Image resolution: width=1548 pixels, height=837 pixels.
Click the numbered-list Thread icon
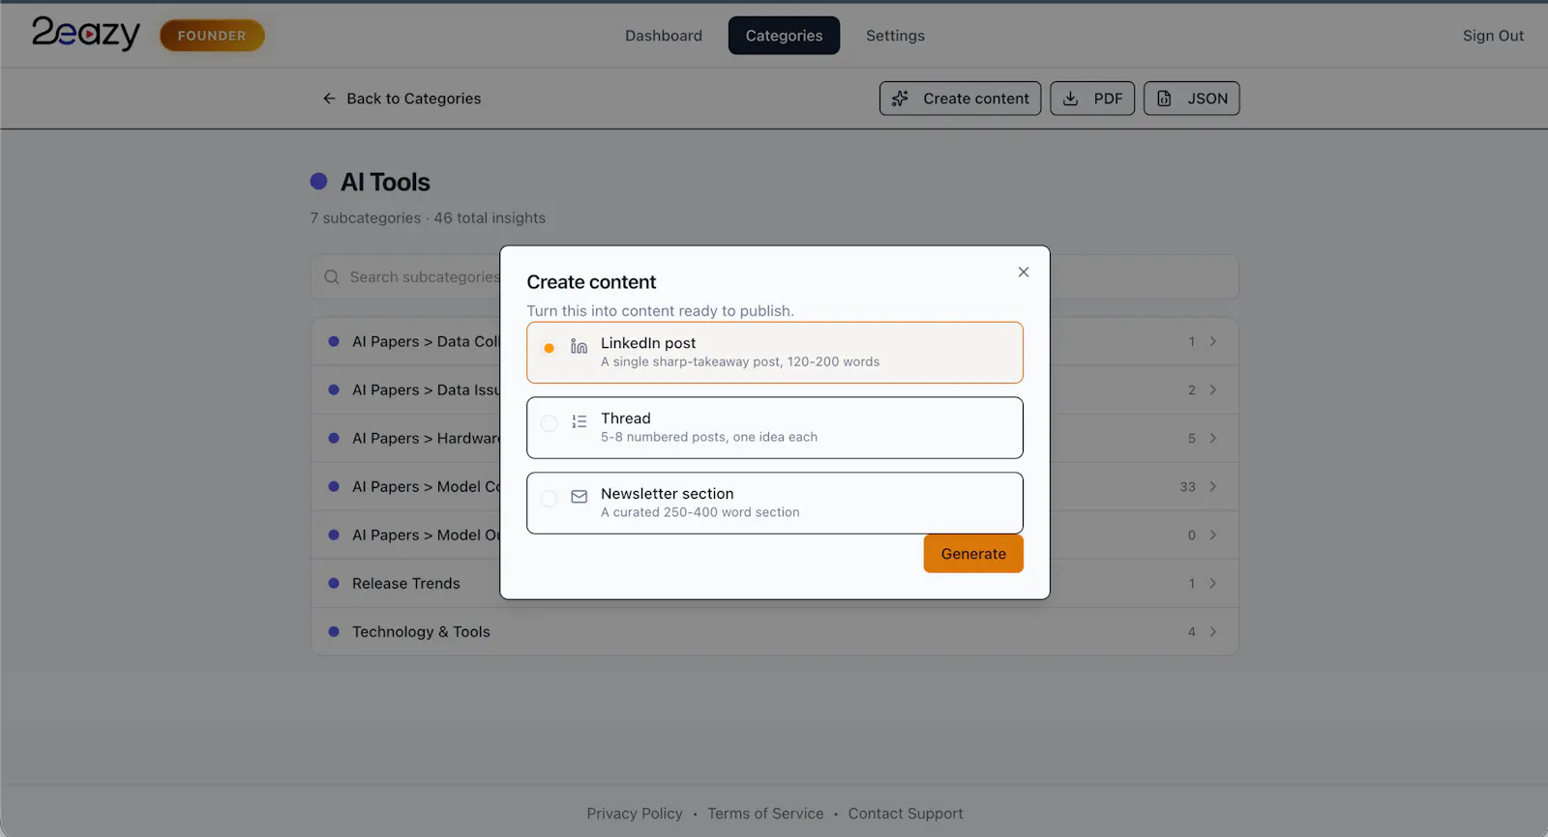pos(579,421)
